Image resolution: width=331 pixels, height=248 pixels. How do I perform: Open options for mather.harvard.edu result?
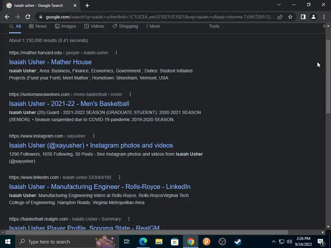(116, 53)
